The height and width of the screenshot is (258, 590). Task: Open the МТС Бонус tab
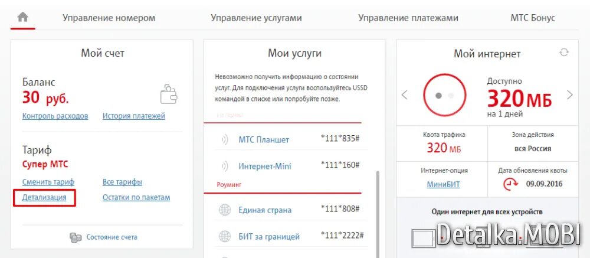[x=532, y=18]
